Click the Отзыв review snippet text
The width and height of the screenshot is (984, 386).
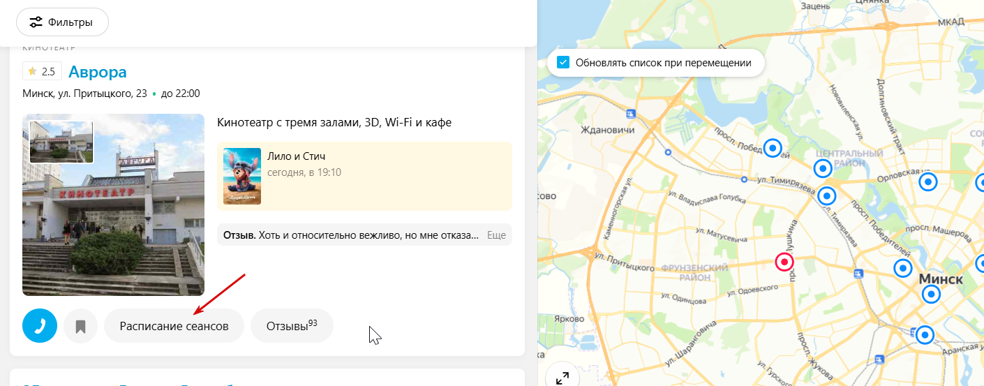pyautogui.click(x=351, y=235)
